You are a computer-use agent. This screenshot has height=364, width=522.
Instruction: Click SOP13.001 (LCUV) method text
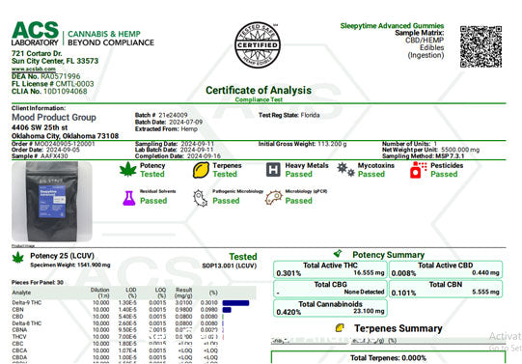(229, 266)
